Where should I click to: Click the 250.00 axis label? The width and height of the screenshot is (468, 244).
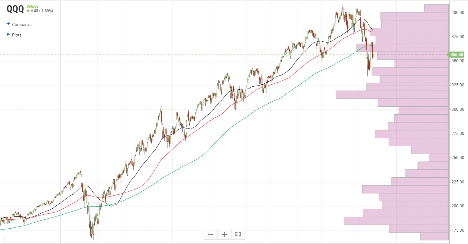[458, 158]
